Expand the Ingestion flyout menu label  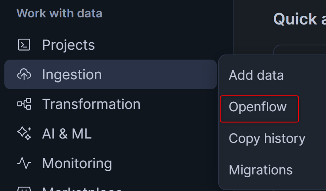[x=72, y=75]
